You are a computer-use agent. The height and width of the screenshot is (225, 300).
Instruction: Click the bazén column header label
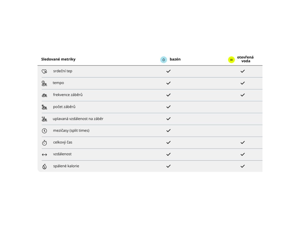tap(175, 59)
